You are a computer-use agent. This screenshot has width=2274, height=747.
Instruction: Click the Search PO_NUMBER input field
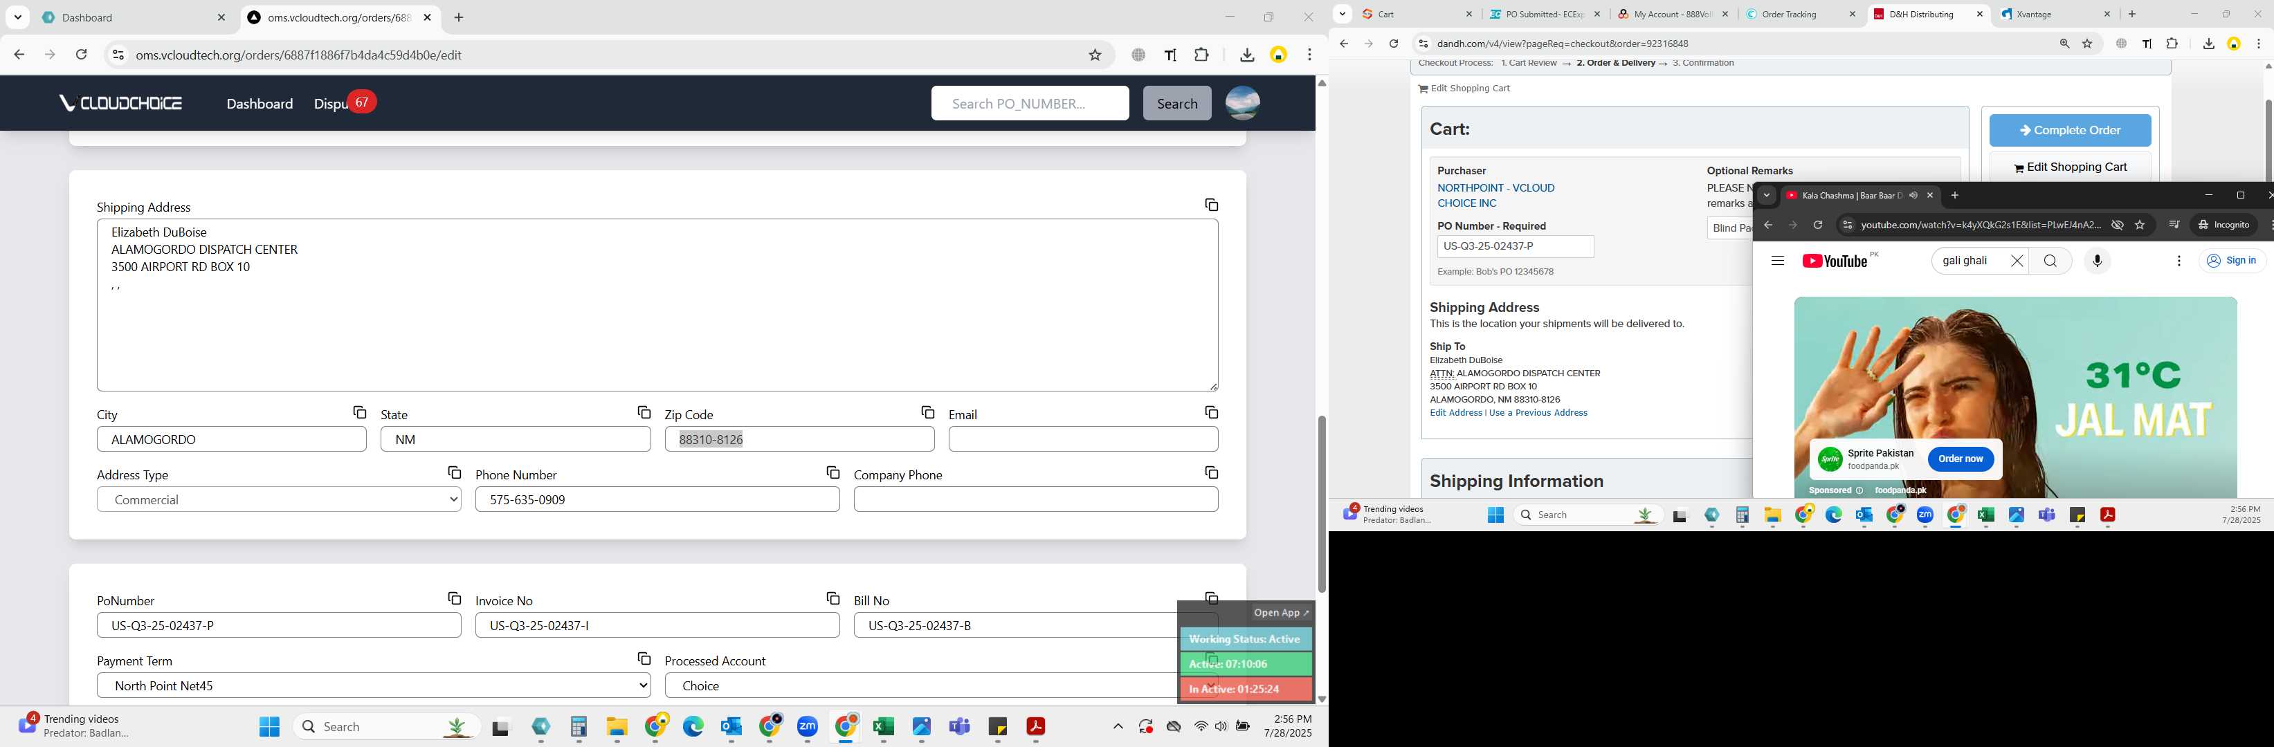(x=1029, y=103)
